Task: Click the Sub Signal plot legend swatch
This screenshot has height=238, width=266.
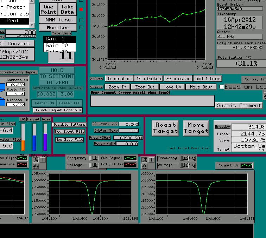Action: (x=130, y=158)
